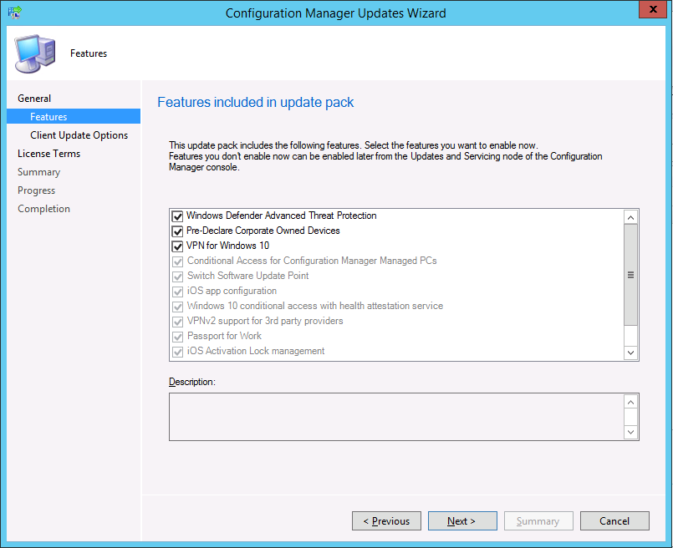Click the Switch Software Update Point checkbox
Screen dimensions: 673x548
(177, 277)
